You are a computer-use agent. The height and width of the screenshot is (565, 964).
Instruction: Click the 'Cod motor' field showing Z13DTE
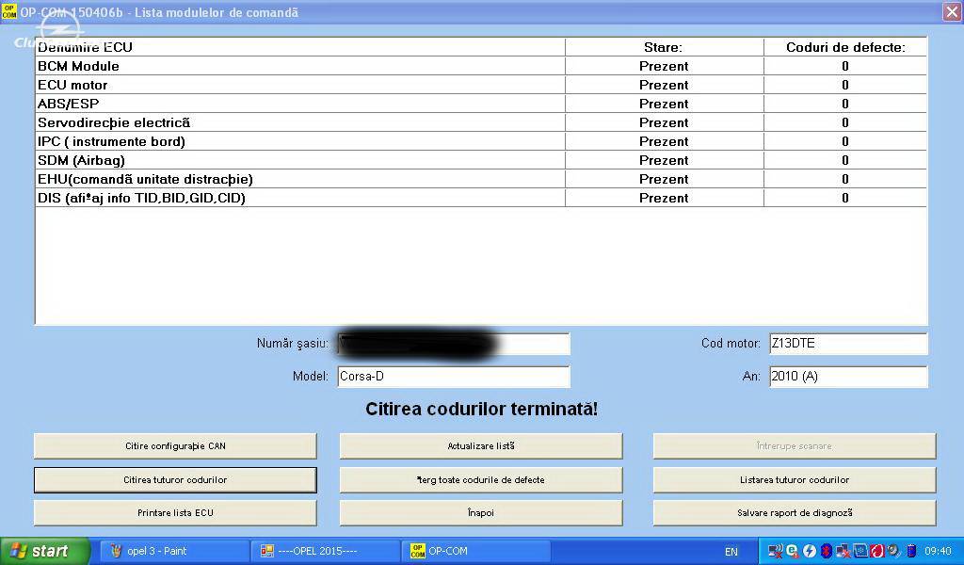(848, 344)
